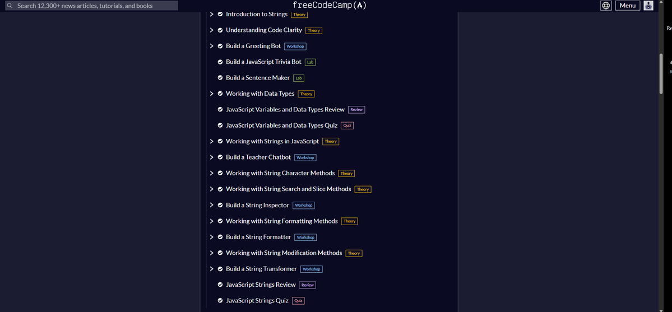Click Theory badge on Understanding Code Clarity
Image resolution: width=672 pixels, height=312 pixels.
point(314,30)
